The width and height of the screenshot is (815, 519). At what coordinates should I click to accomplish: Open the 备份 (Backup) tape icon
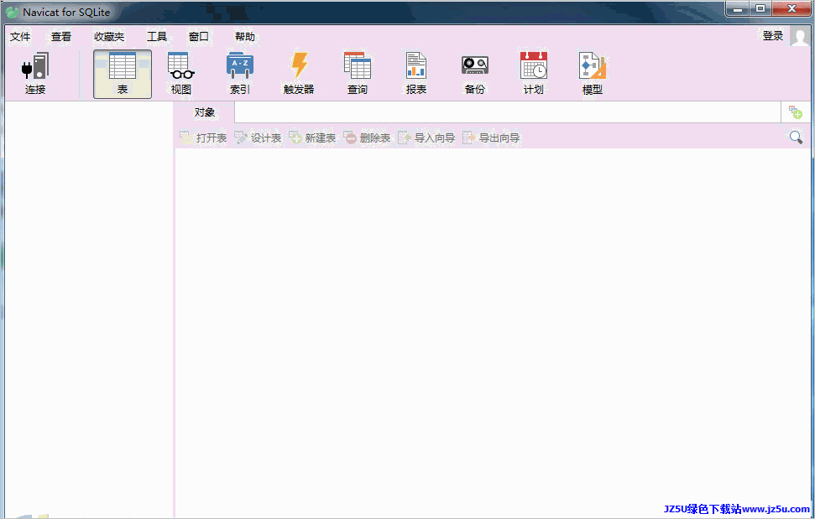(474, 66)
